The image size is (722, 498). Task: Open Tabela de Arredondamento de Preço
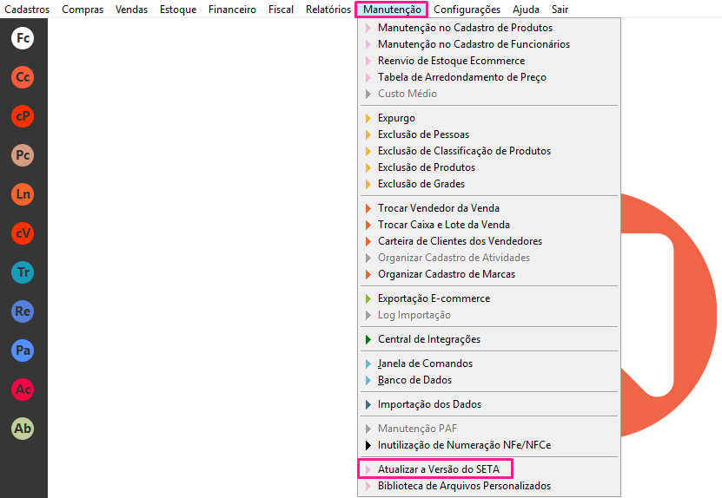coord(489,77)
